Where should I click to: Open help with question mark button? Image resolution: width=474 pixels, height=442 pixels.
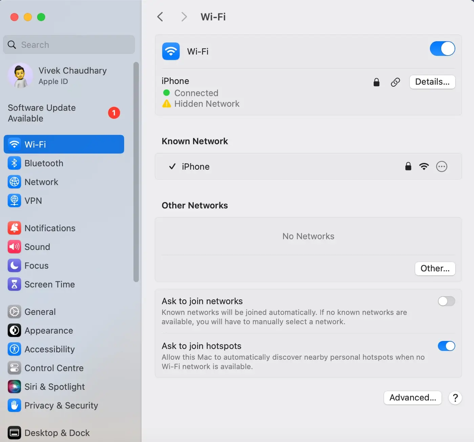click(455, 398)
